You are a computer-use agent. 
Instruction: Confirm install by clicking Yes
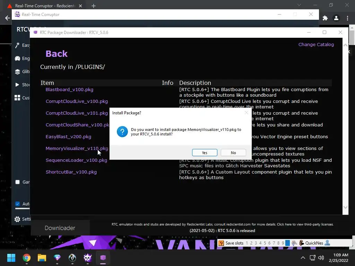click(x=205, y=153)
